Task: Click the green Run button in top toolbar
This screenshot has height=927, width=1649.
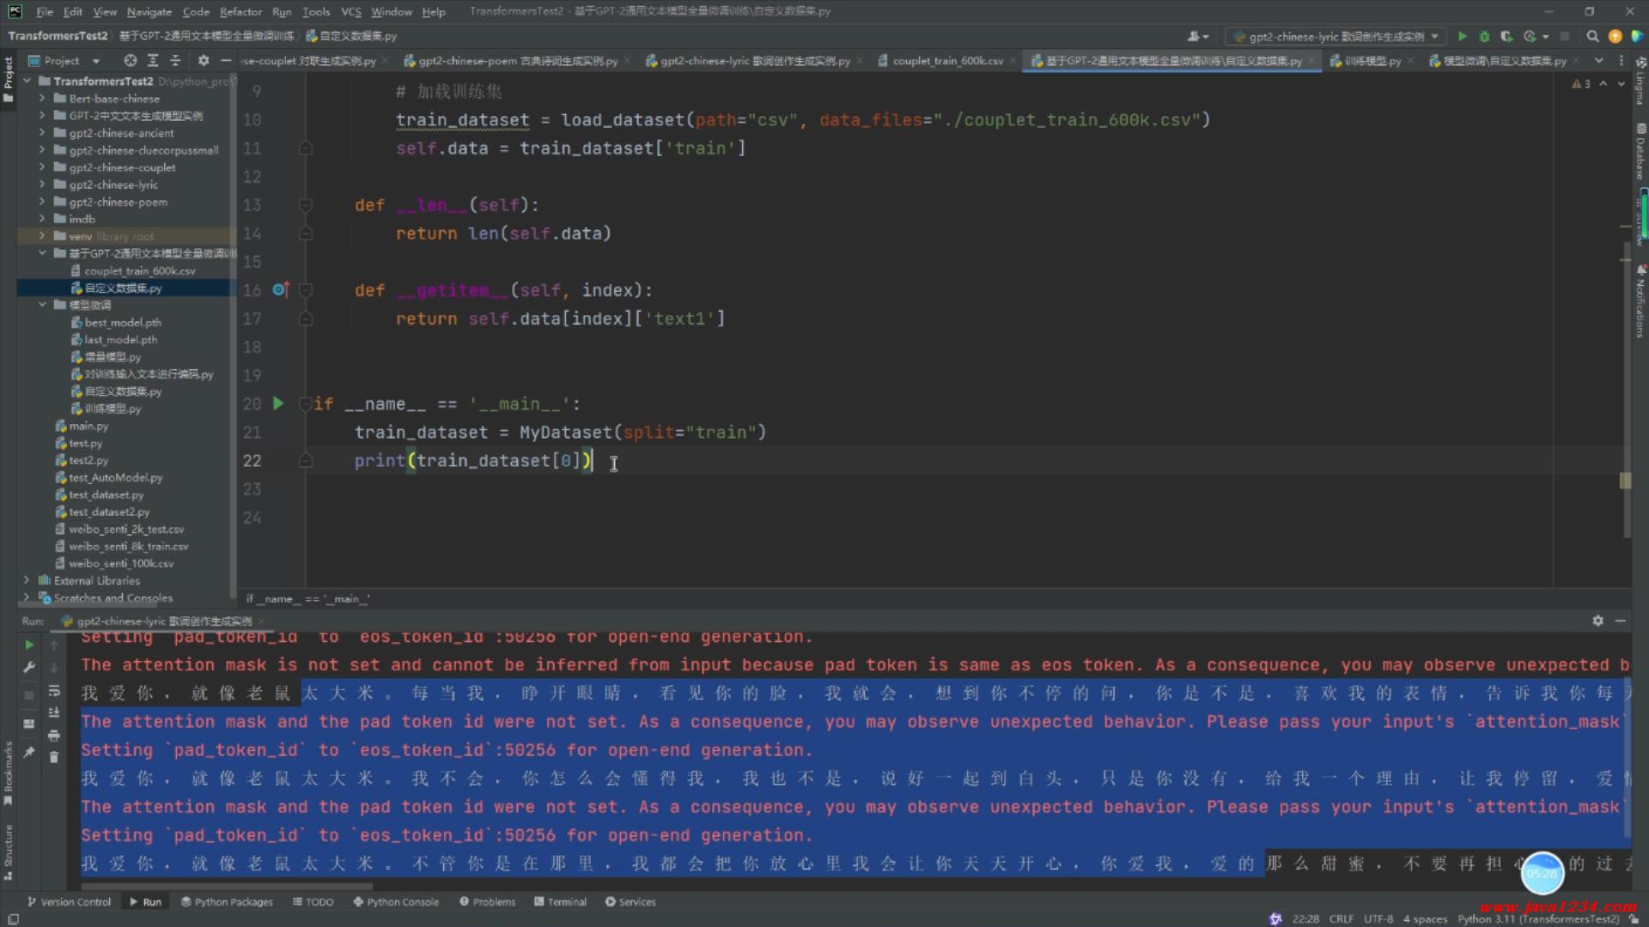Action: (1462, 36)
